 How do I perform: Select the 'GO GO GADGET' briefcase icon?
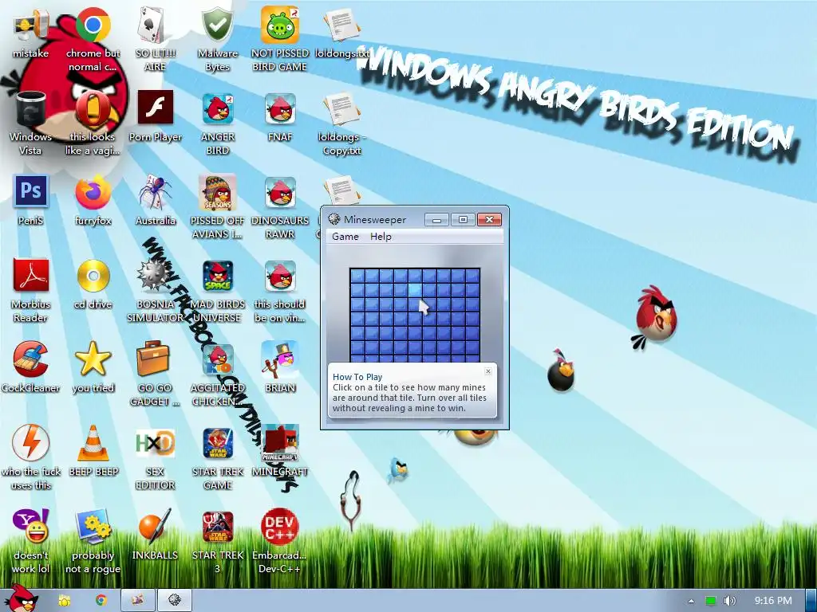tap(154, 358)
